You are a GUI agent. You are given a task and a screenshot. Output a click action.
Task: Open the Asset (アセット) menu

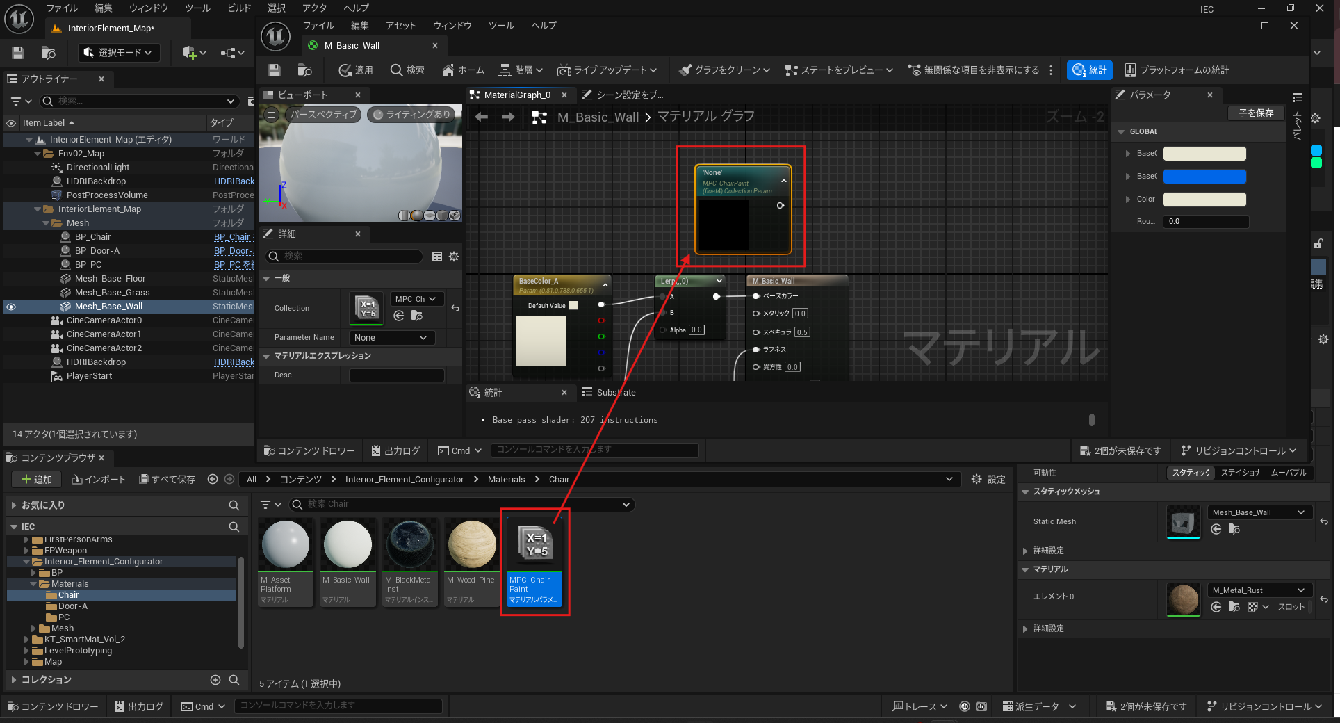click(x=400, y=26)
